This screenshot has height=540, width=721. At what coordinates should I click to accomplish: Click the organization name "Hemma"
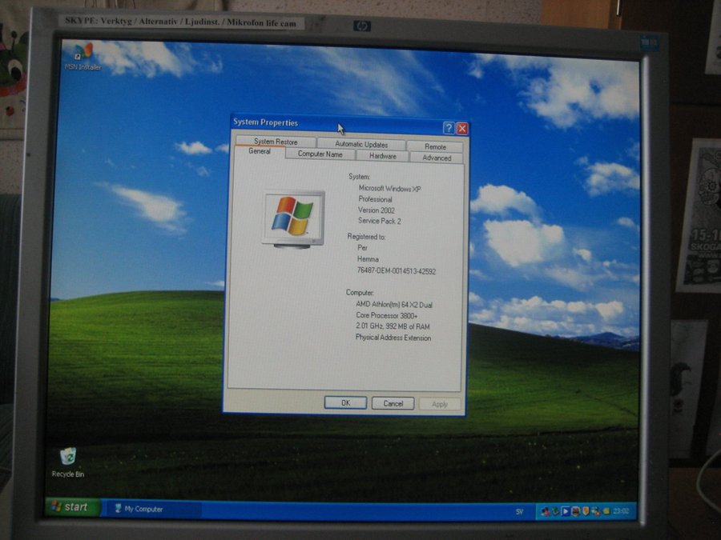pos(368,259)
